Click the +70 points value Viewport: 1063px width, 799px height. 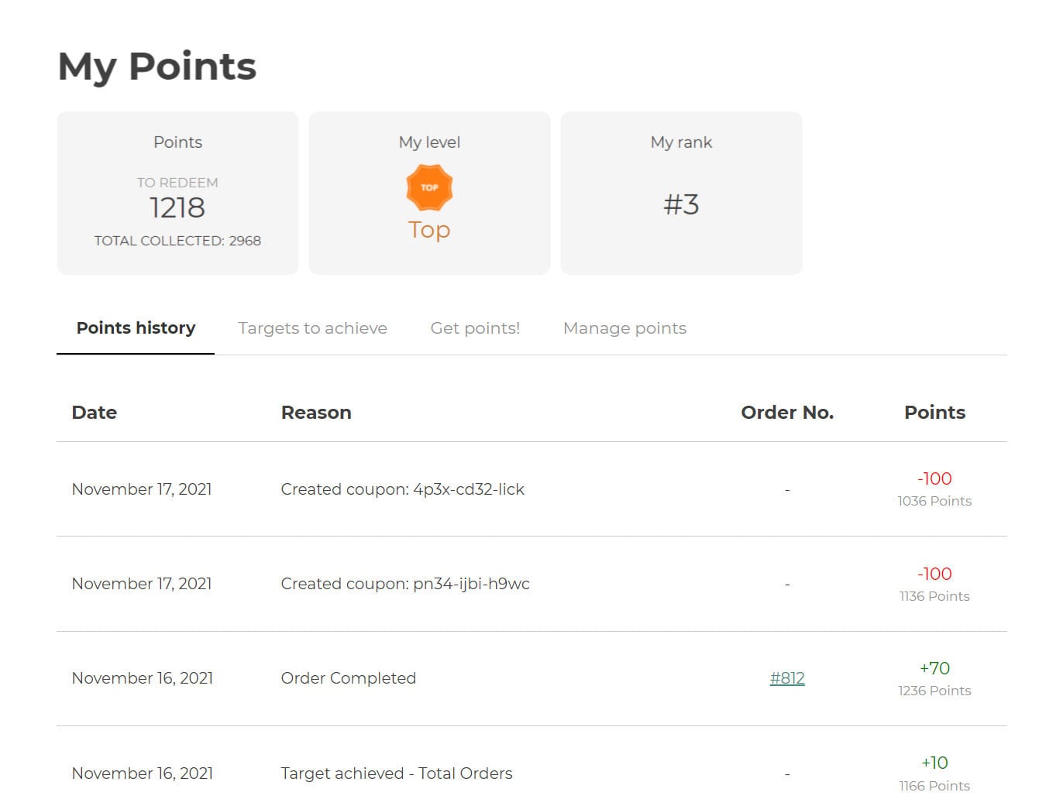[934, 668]
